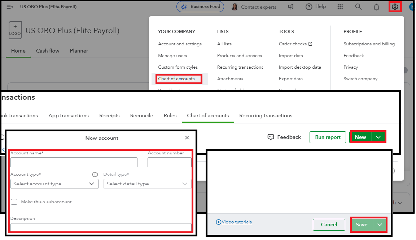The width and height of the screenshot is (416, 240).
Task: Click the add LOGO placeholder
Action: [15, 30]
